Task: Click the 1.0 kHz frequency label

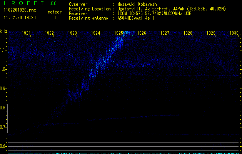Action: point(3,69)
